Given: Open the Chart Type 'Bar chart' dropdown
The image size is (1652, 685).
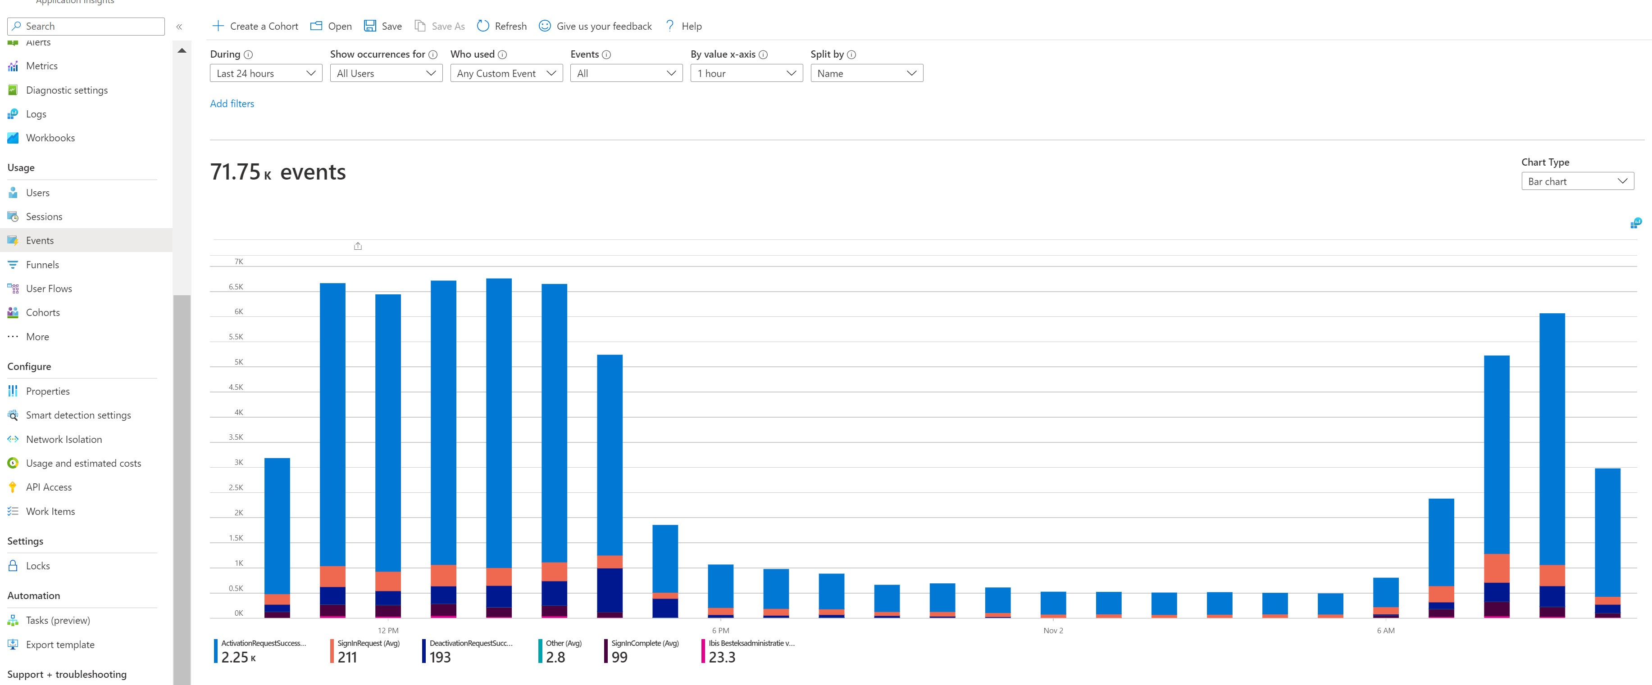Looking at the screenshot, I should coord(1577,181).
